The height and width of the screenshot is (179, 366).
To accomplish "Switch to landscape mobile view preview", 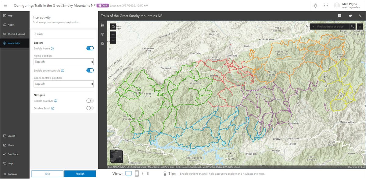I will pos(145,174).
